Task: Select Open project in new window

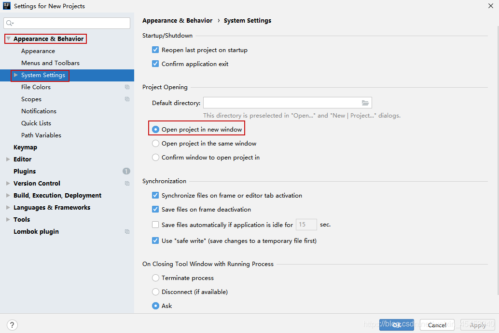Action: (x=155, y=129)
